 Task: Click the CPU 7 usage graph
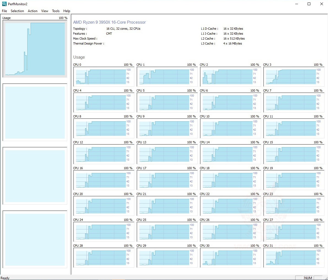(294, 103)
